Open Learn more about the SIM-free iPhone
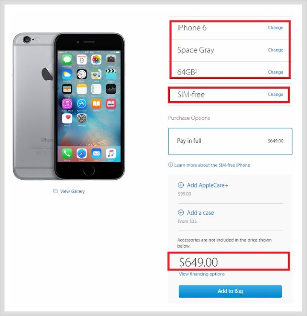 212,165
